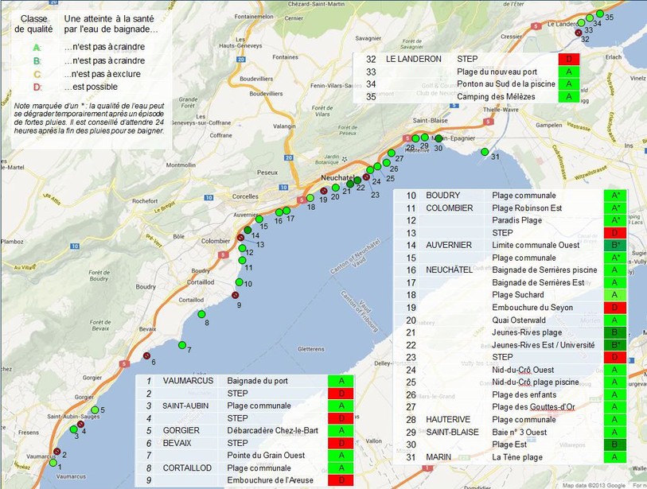Viewport: 647px width, 489px height.
Task: Click 'Plage des enfants' row text
Action: click(x=524, y=394)
